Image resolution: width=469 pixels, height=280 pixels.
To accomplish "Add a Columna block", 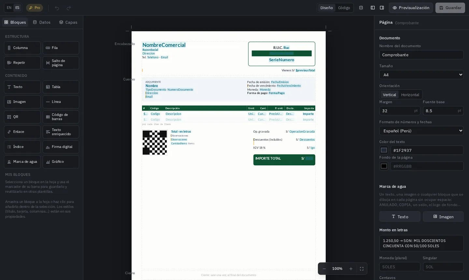I will pos(22,48).
